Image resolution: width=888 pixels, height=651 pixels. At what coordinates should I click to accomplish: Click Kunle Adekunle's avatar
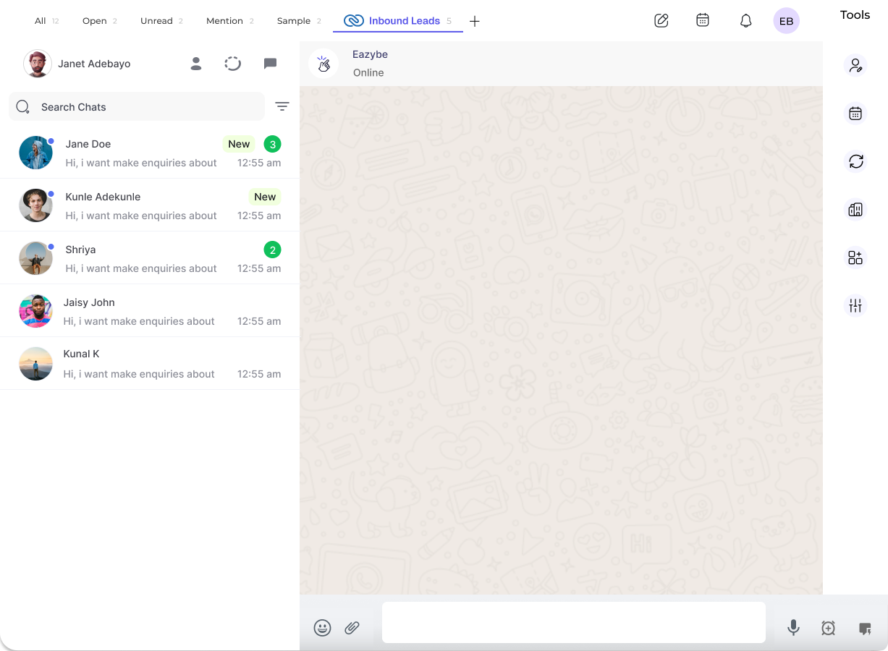(35, 205)
